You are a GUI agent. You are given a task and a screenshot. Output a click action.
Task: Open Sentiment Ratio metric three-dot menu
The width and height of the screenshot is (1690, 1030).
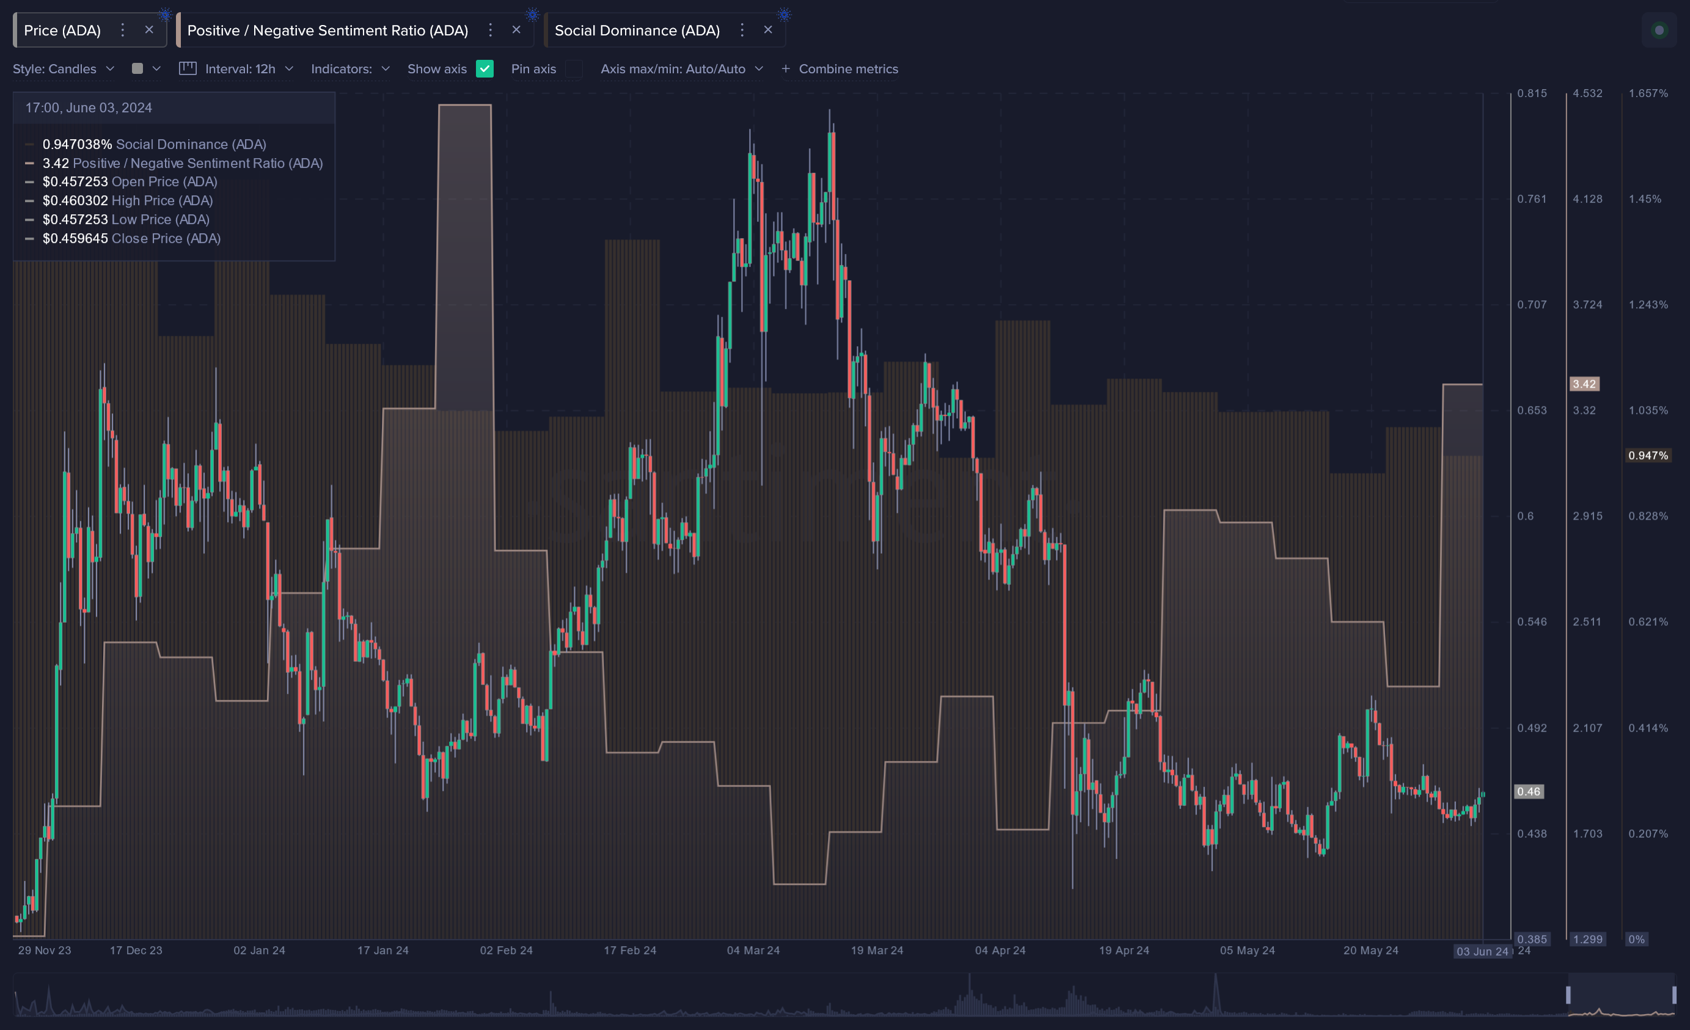coord(491,30)
